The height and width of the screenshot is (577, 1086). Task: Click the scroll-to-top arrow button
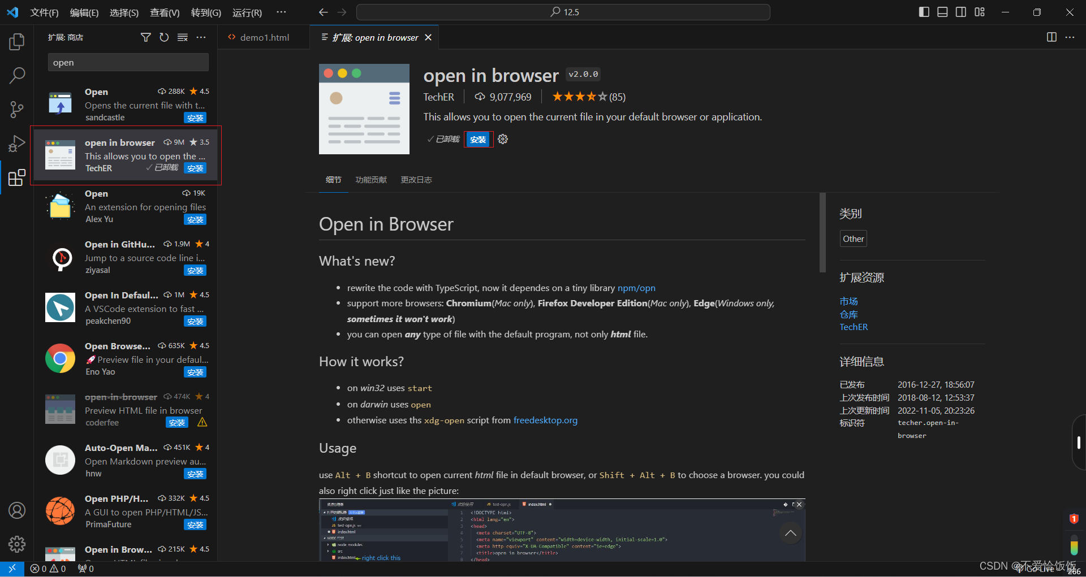(x=790, y=533)
